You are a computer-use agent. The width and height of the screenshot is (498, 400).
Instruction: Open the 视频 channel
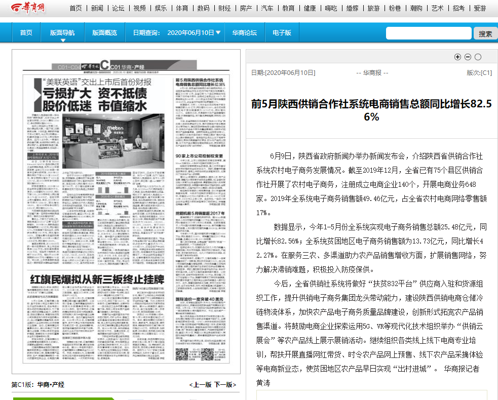[139, 8]
